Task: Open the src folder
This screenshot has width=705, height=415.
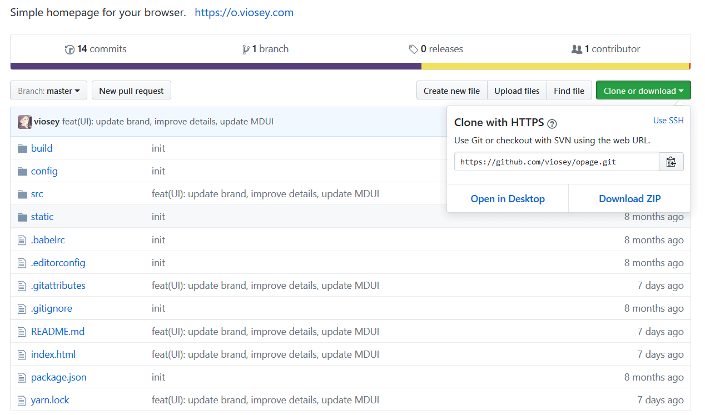Action: click(37, 194)
